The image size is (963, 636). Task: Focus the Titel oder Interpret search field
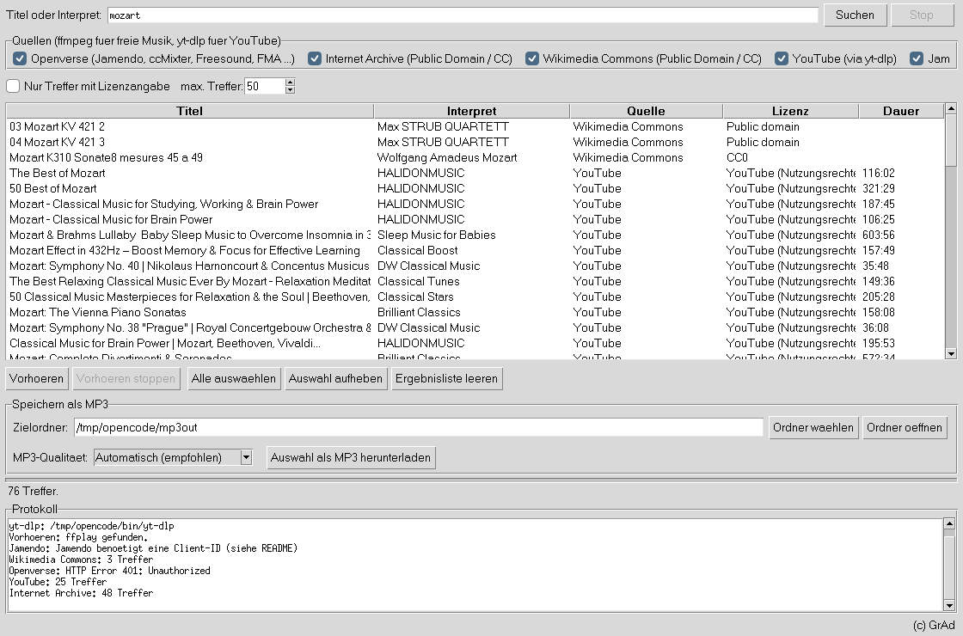click(463, 15)
